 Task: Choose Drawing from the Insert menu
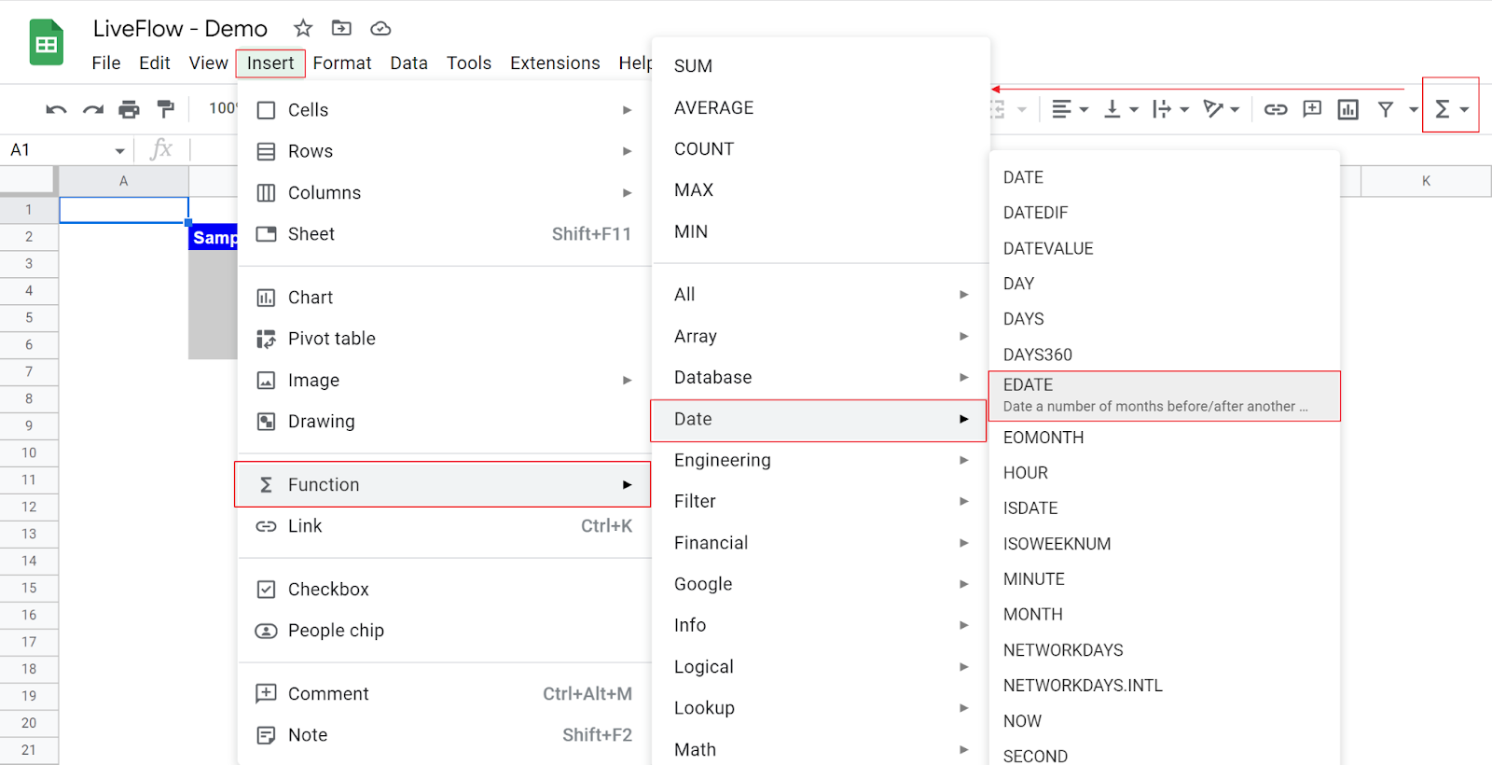[444, 422]
